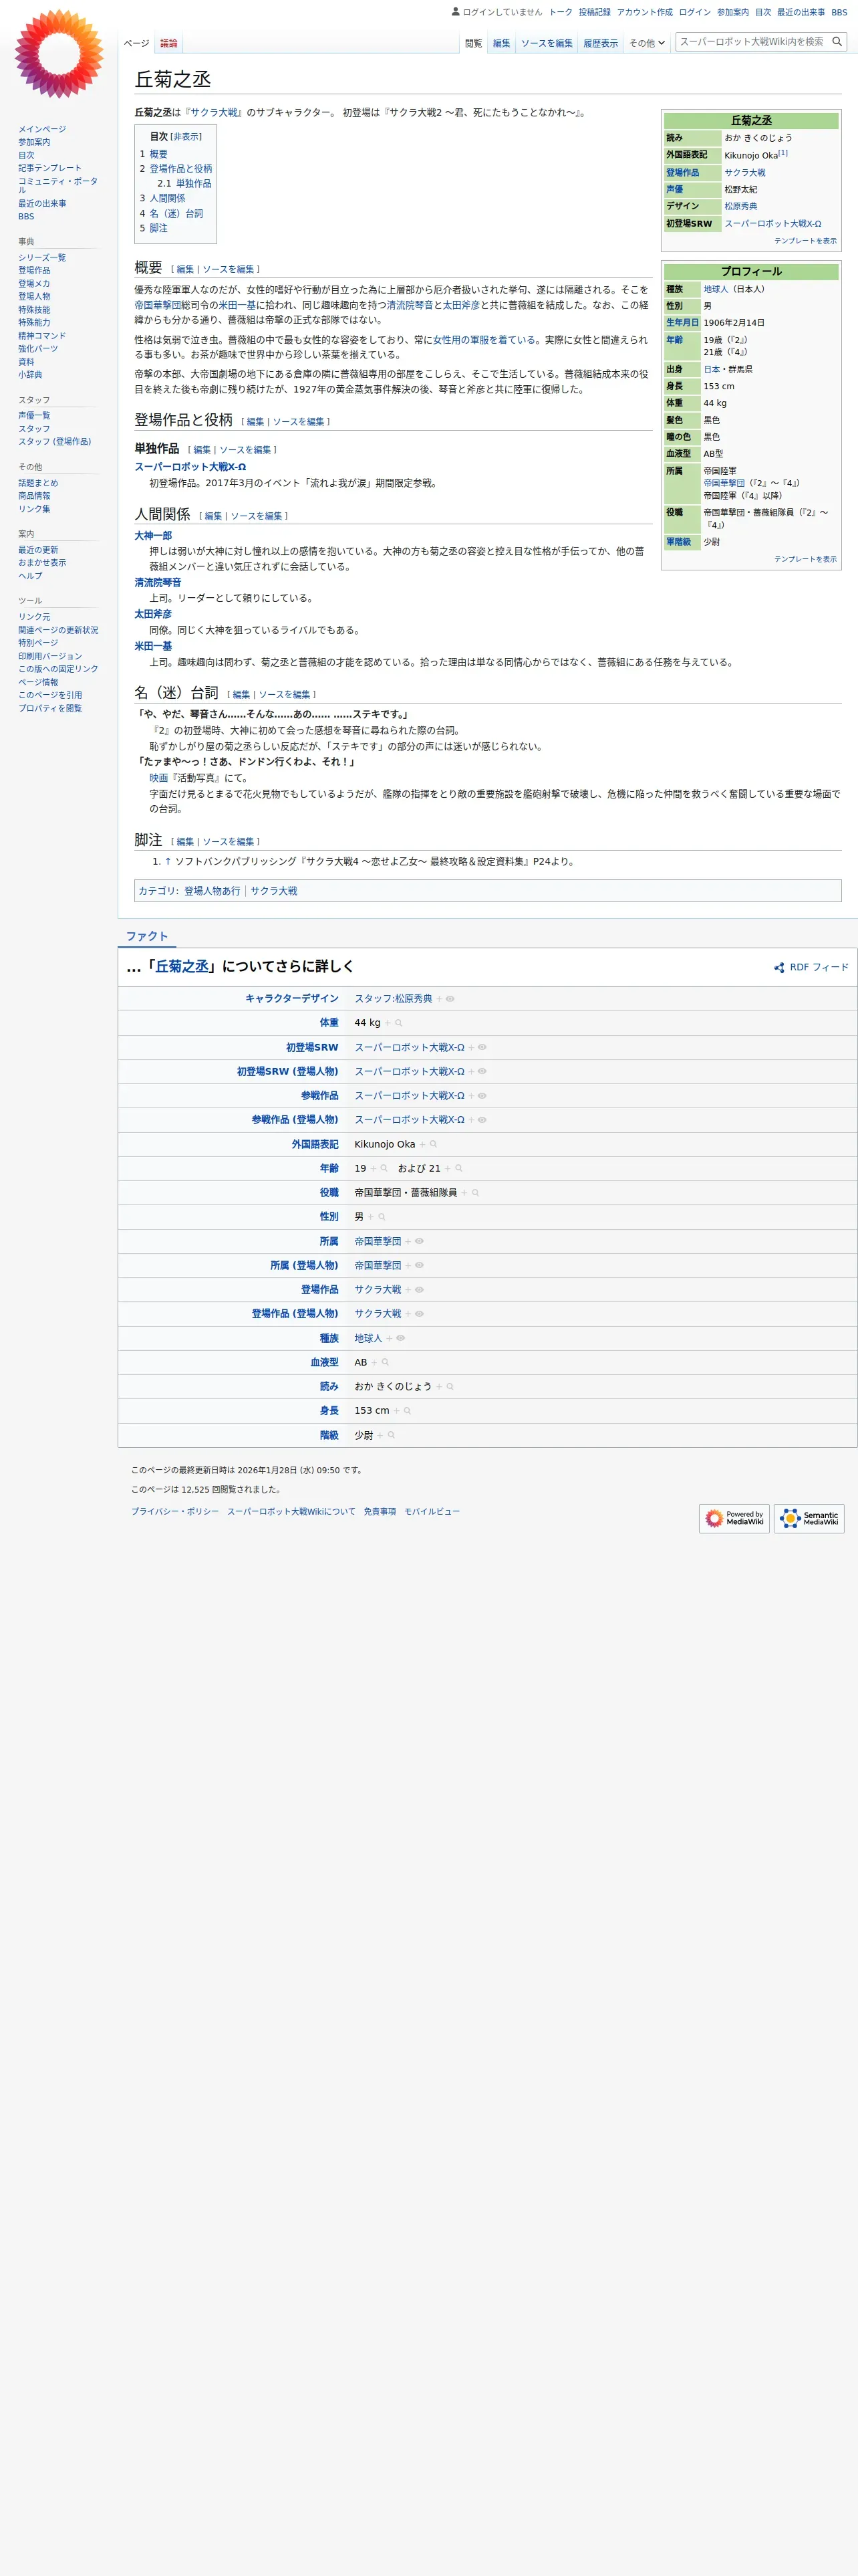Click eye icon in キャラクターデザイン row

coord(450,999)
